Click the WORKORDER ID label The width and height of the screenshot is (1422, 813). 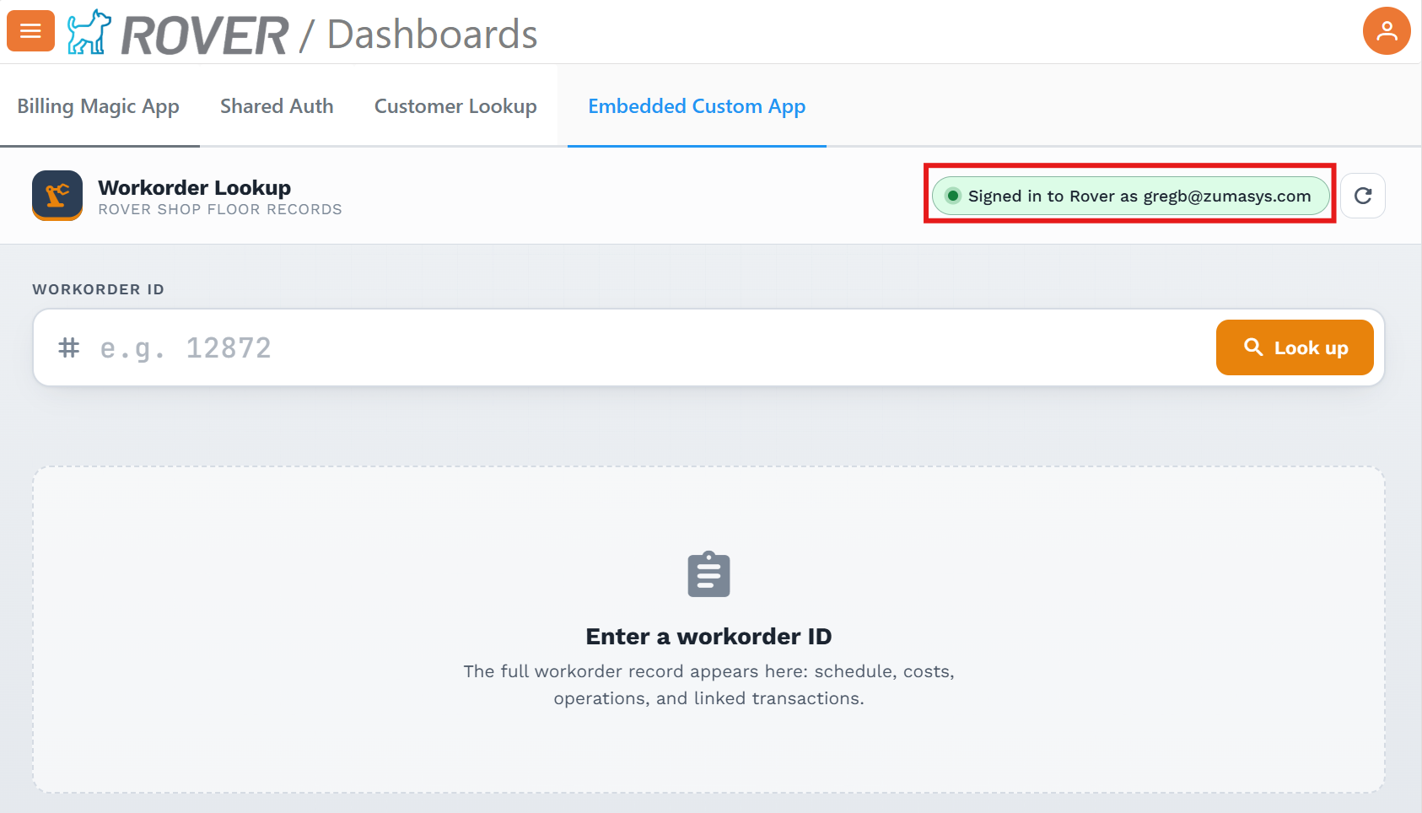coord(99,289)
